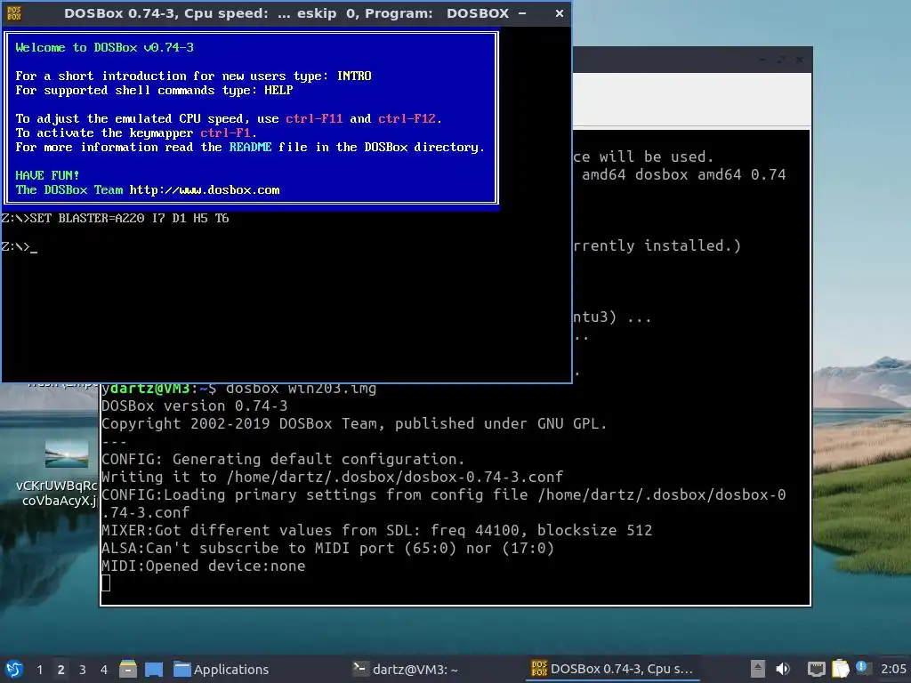Click the red ctrl-F11 text
The height and width of the screenshot is (683, 911).
[314, 118]
